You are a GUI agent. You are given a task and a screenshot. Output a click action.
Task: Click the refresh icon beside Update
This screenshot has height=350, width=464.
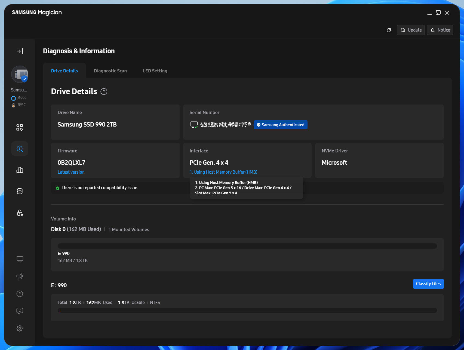[389, 30]
